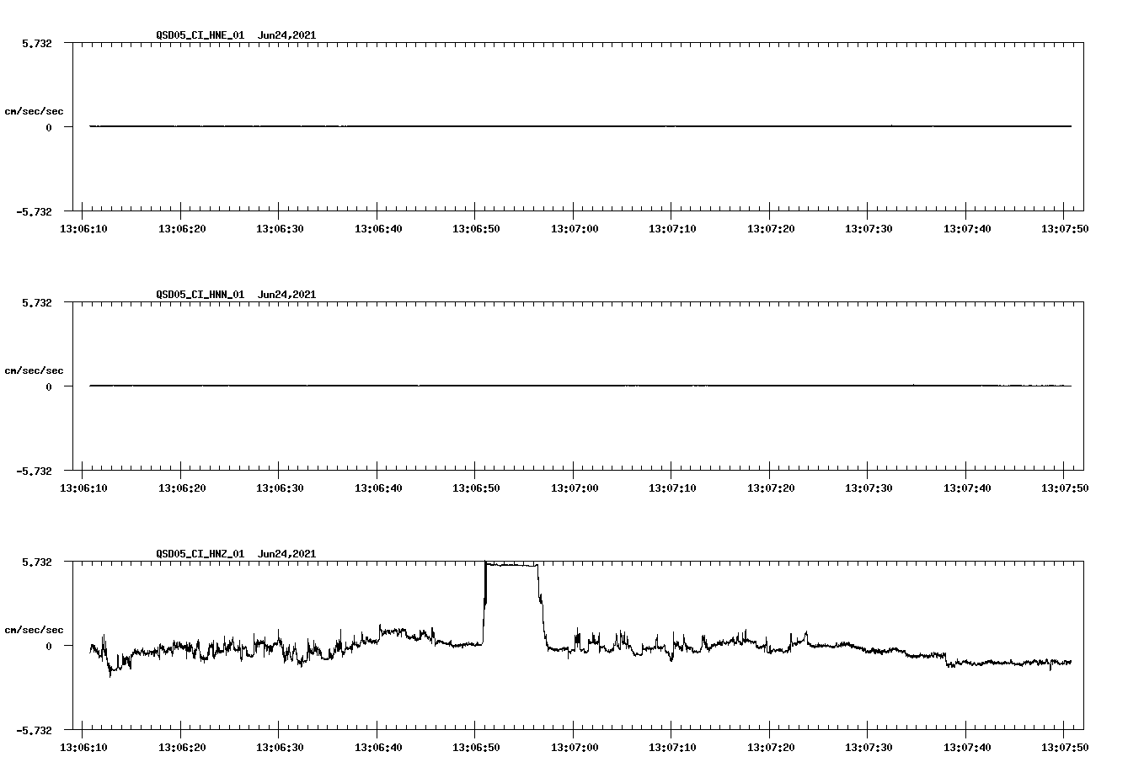Viewport: 1144px width, 778px height.
Task: Pick 13:07:20 time label under HNZ plot
Action: tap(771, 747)
